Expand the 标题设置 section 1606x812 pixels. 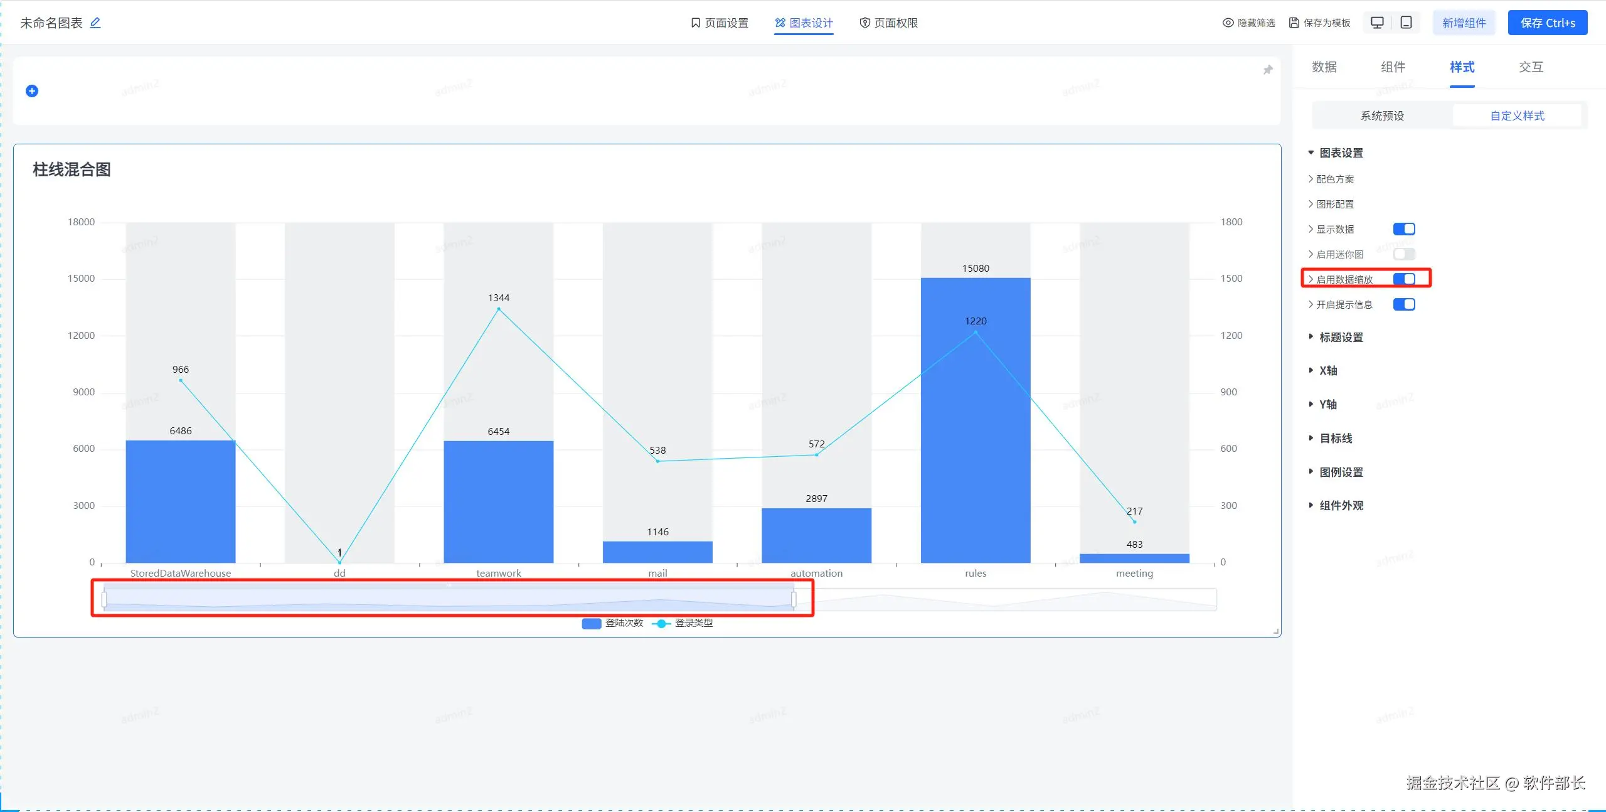click(x=1341, y=337)
